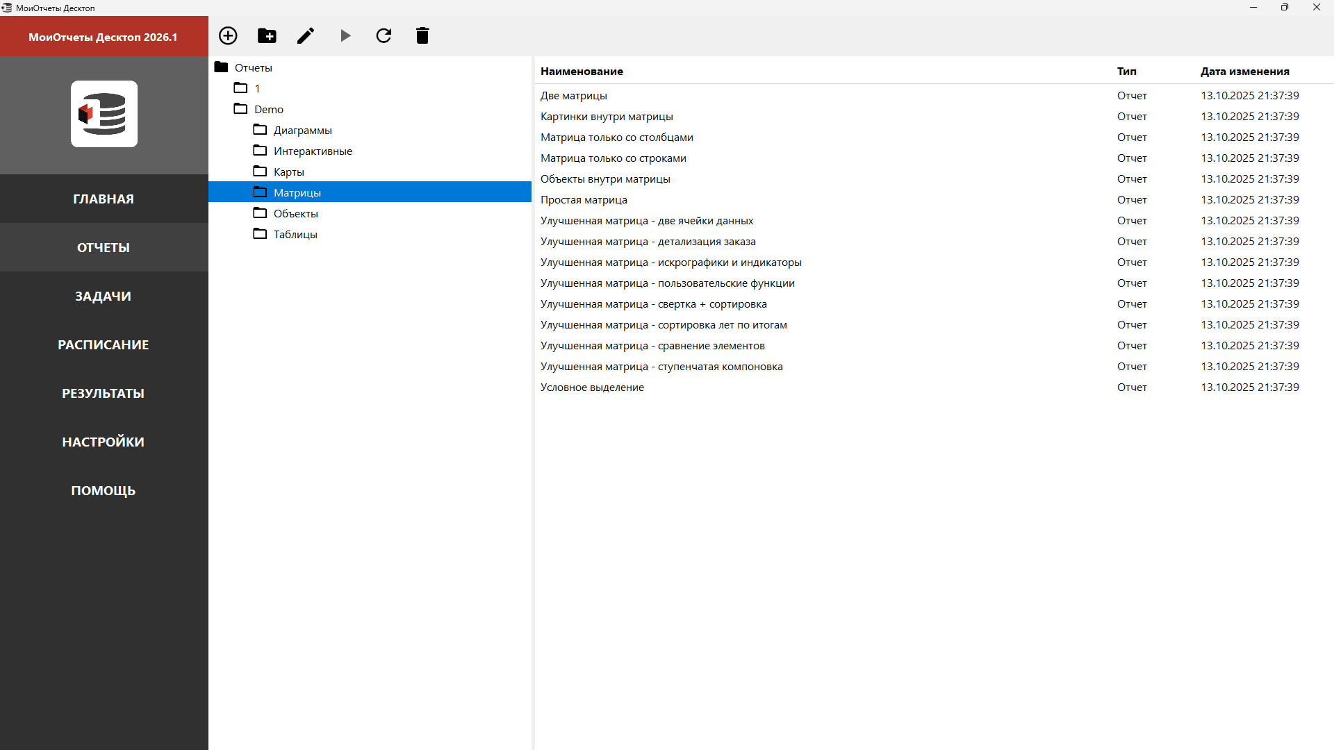
Task: Sort by Наименование column header
Action: pyautogui.click(x=582, y=71)
